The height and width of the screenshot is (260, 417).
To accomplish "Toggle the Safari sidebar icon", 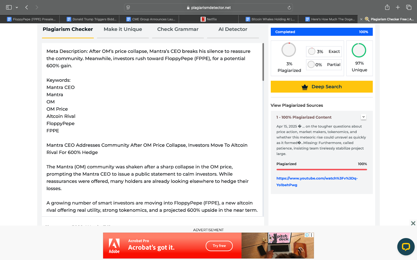I will (x=9, y=7).
